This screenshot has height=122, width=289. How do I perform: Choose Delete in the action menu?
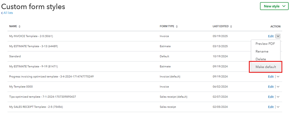click(x=261, y=59)
